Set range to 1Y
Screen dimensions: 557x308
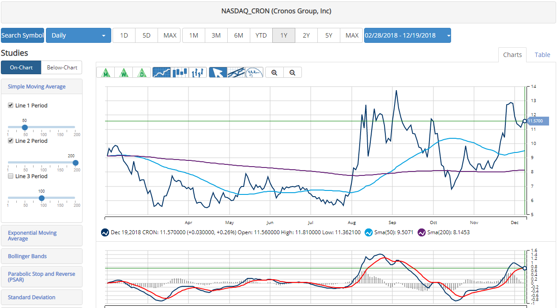point(284,35)
